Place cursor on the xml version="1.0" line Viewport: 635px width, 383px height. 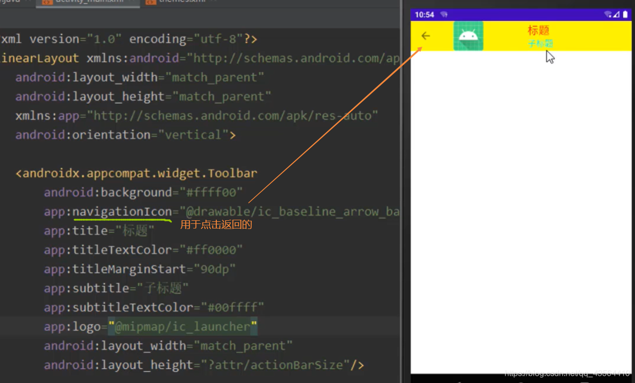point(128,39)
